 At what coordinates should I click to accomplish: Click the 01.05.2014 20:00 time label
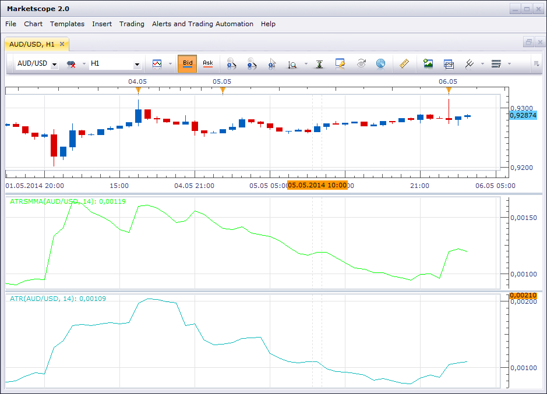click(34, 186)
